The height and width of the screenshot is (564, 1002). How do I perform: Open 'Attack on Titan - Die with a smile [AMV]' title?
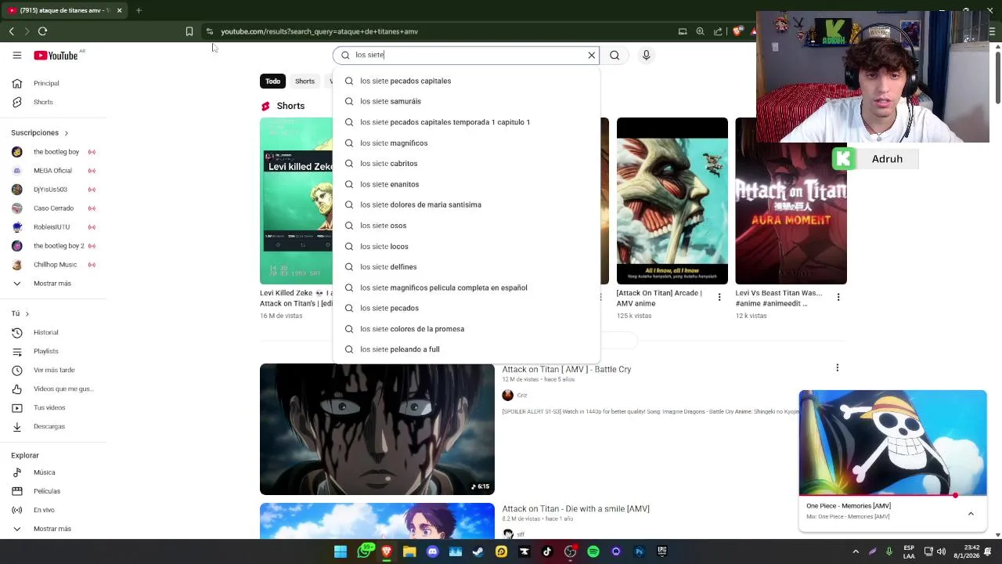pos(575,509)
